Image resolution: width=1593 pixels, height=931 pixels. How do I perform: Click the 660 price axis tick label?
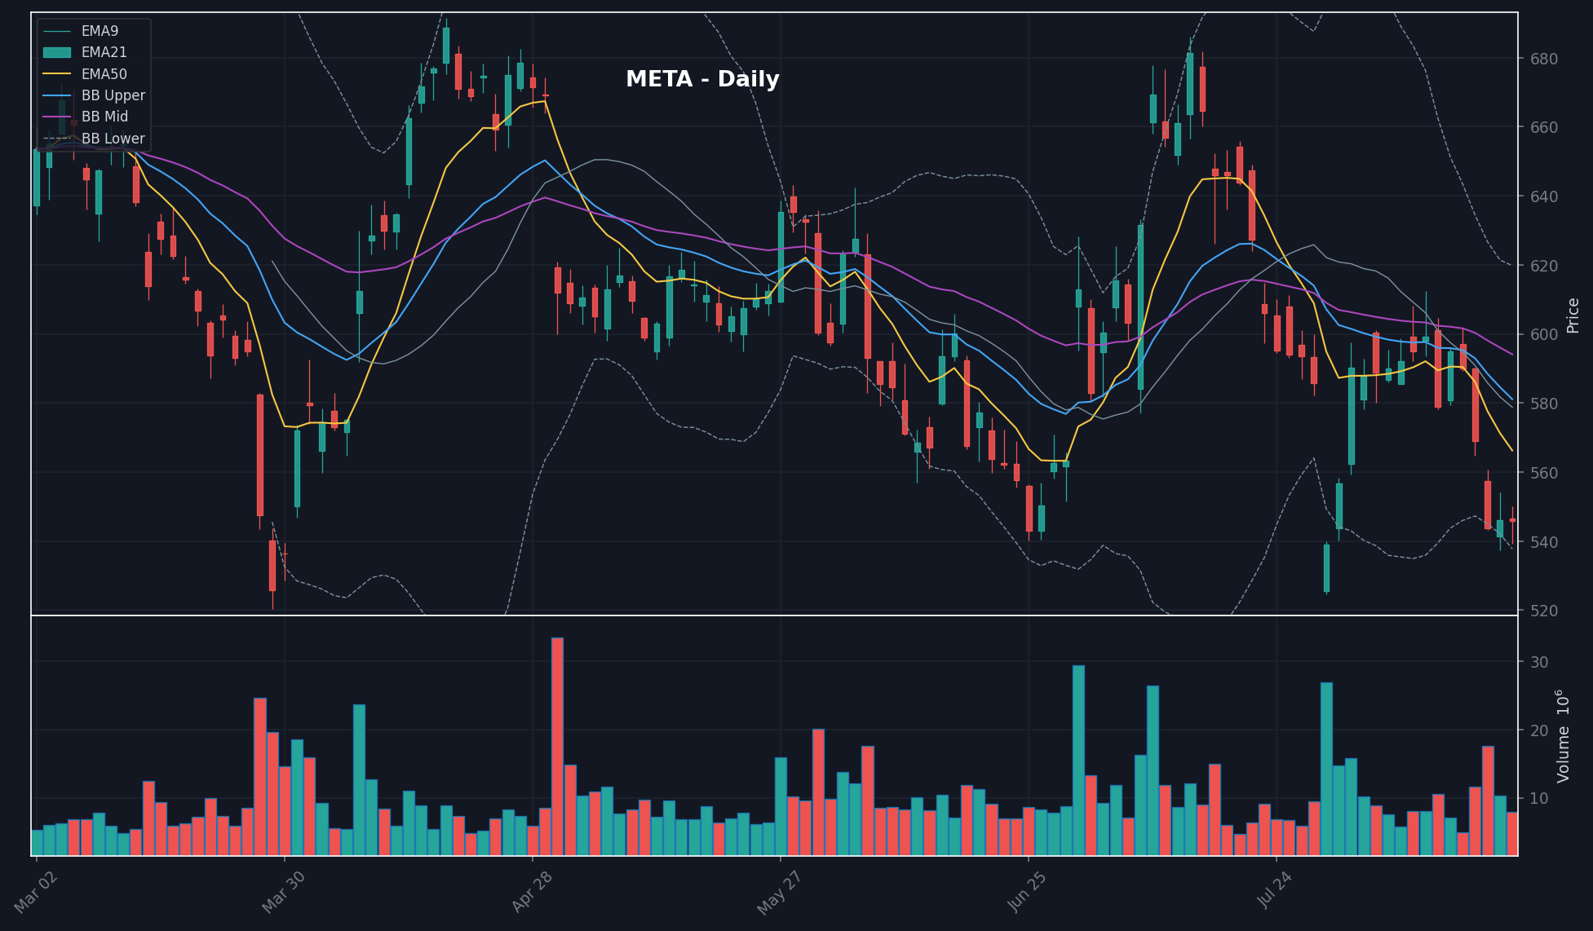pos(1543,127)
